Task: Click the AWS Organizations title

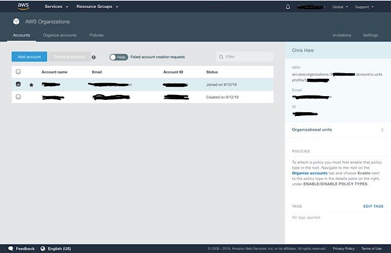Action: (x=47, y=22)
